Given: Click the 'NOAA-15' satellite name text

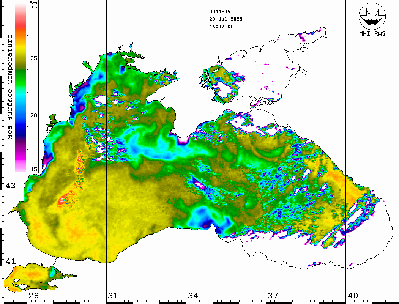Looking at the screenshot, I should pyautogui.click(x=219, y=12).
